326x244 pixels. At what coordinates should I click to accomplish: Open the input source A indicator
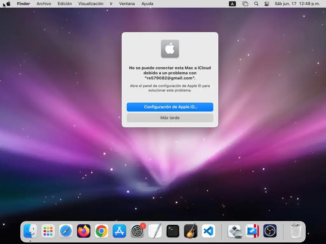click(x=232, y=4)
